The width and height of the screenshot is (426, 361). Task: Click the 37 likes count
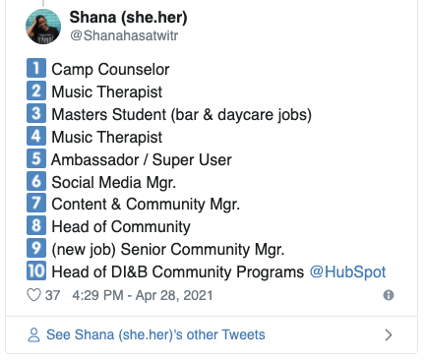coord(52,295)
